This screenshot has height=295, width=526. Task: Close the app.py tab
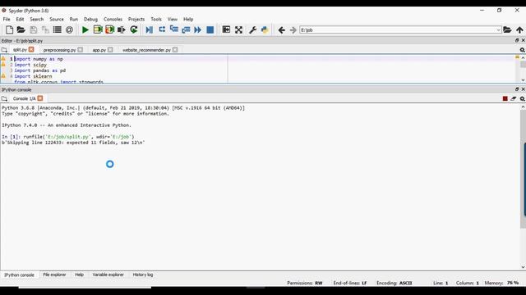(110, 49)
